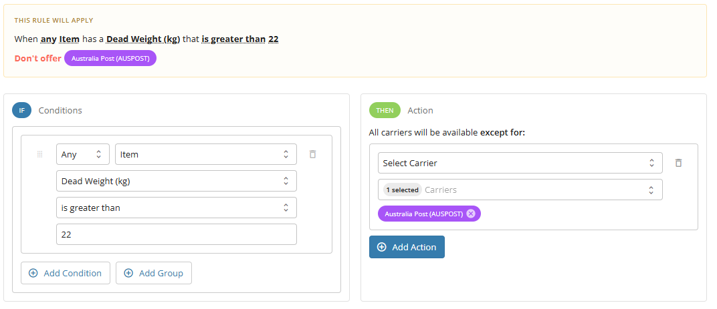Click the value field containing 22
Screen dimensions: 717x309
pyautogui.click(x=177, y=234)
